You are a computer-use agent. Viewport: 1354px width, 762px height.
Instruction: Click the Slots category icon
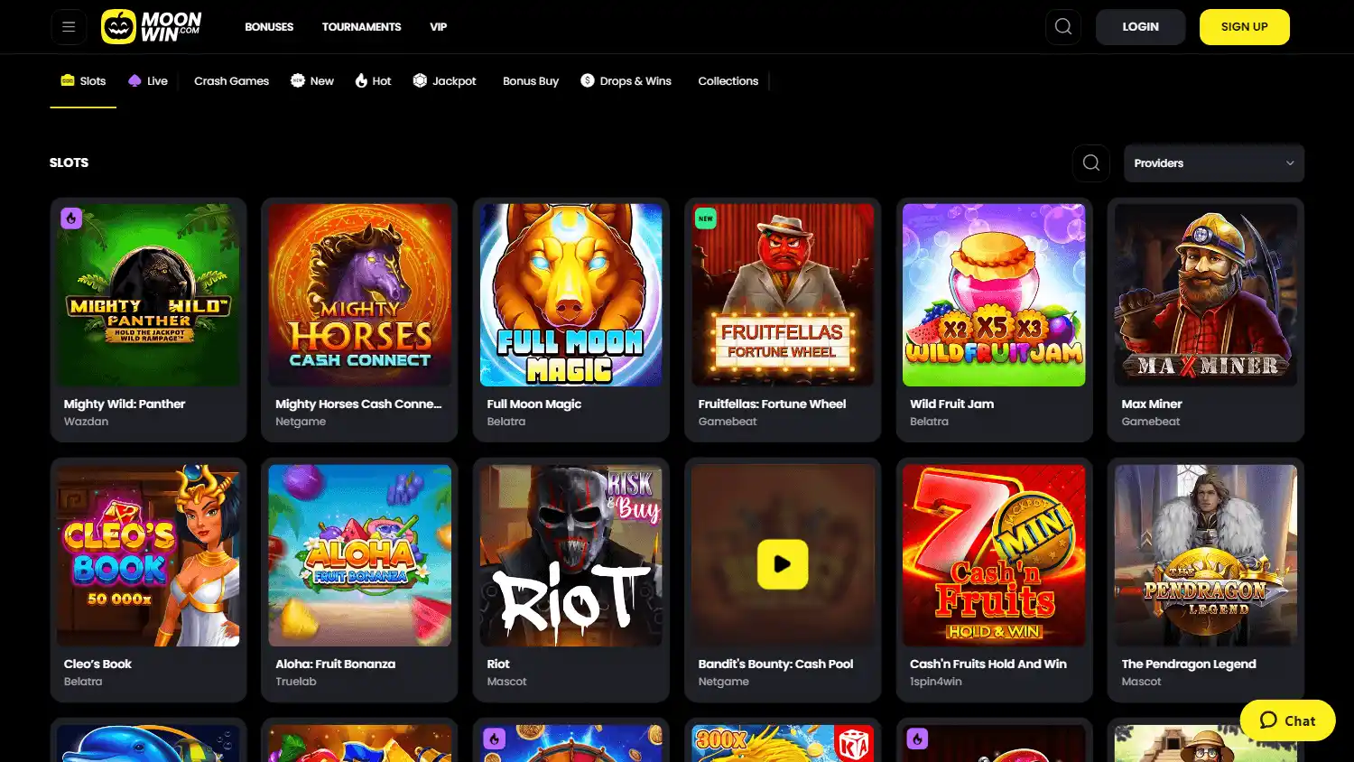68,80
